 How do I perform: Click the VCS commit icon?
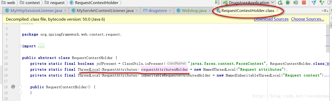pyautogui.click(x=322, y=3)
